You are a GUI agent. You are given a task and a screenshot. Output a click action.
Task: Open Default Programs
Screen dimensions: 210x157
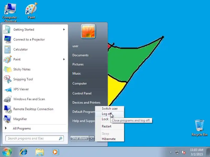coord(84,112)
